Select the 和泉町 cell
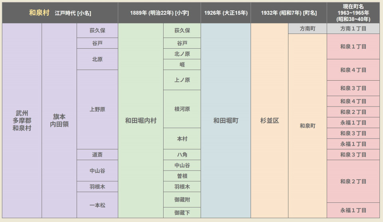Viewport: 383px width, 222px height. click(307, 126)
